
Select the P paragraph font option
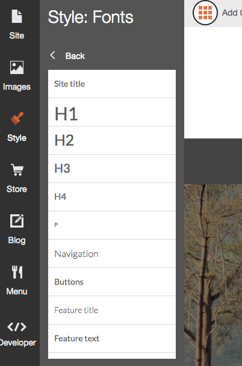tap(112, 225)
